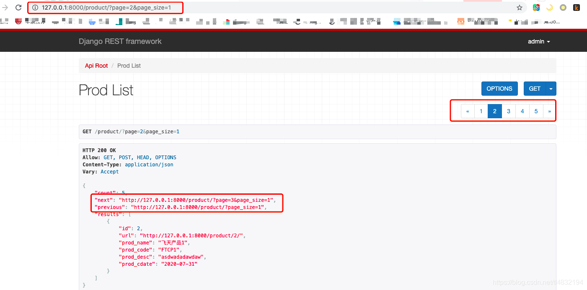Click the Allow: GET, POST, HEAD, OPTIONS line
Screen dimensions: 587x290
coord(129,158)
